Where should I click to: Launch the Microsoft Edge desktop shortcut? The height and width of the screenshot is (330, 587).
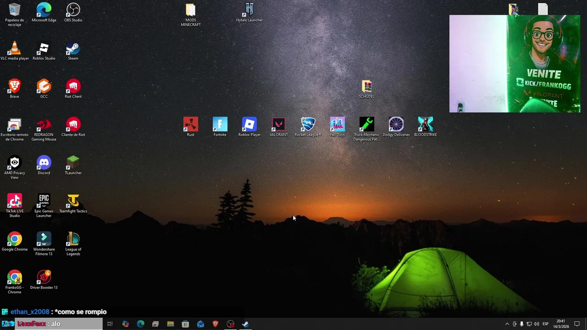(44, 12)
